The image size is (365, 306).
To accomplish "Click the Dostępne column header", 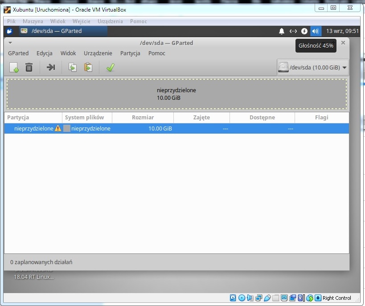I will pos(262,118).
